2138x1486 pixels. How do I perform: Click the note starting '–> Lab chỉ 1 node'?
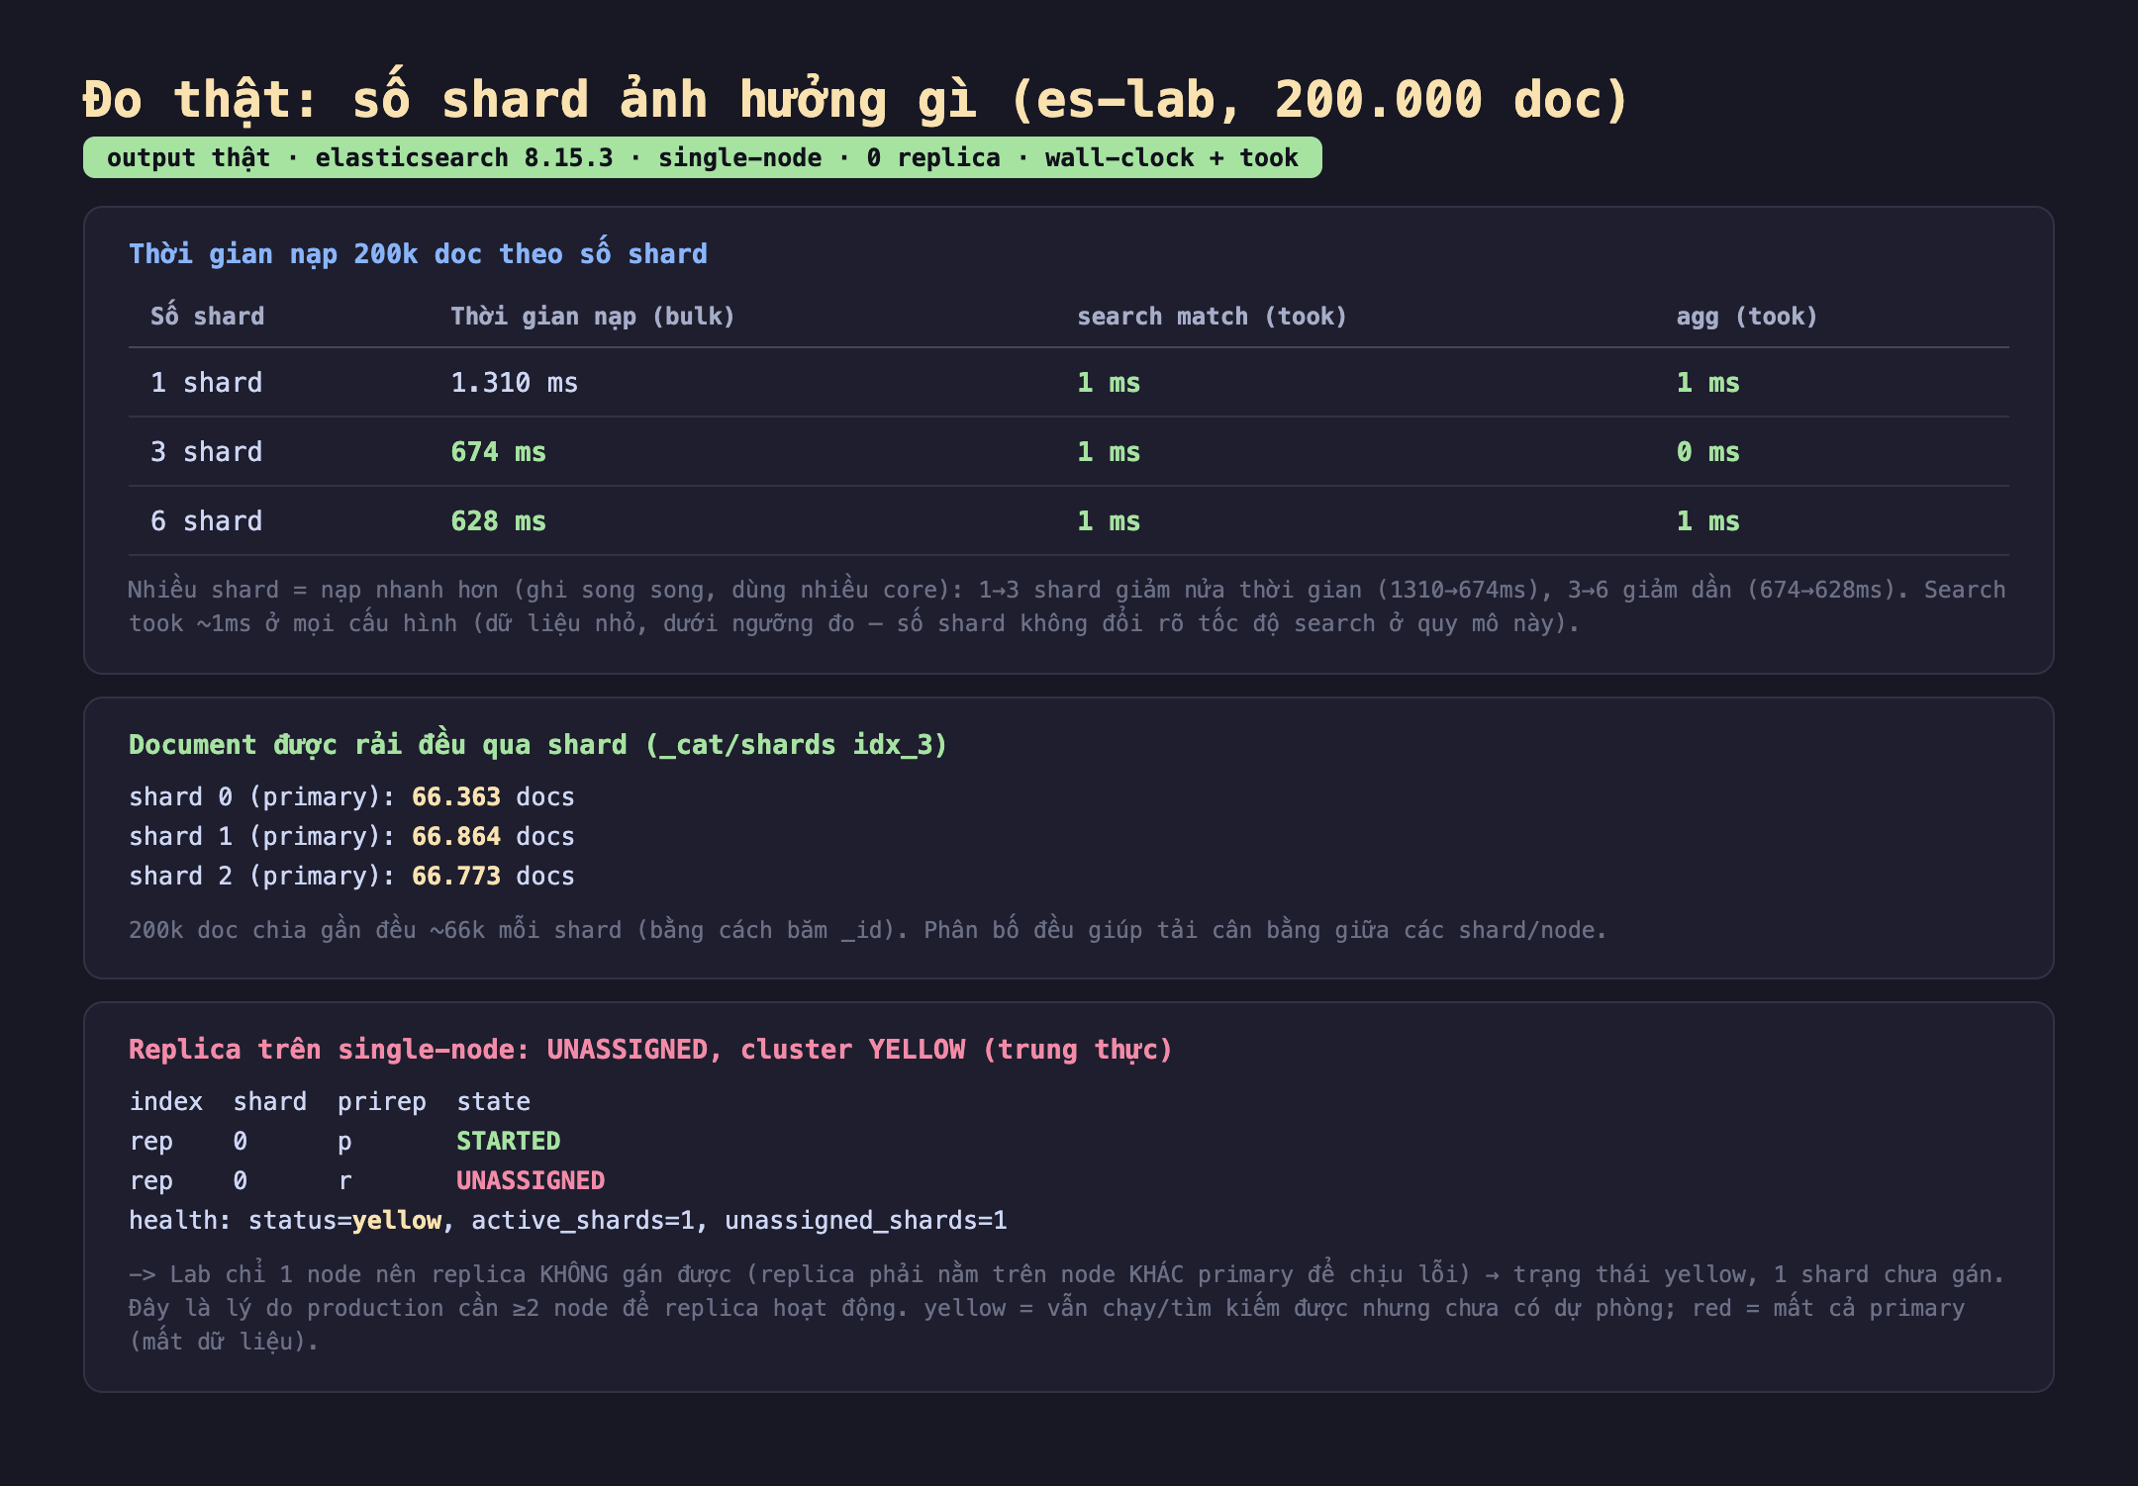point(1067,1307)
